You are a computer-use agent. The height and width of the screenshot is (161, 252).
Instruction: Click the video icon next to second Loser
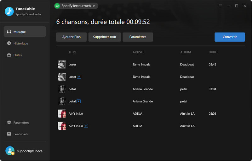(x=79, y=77)
